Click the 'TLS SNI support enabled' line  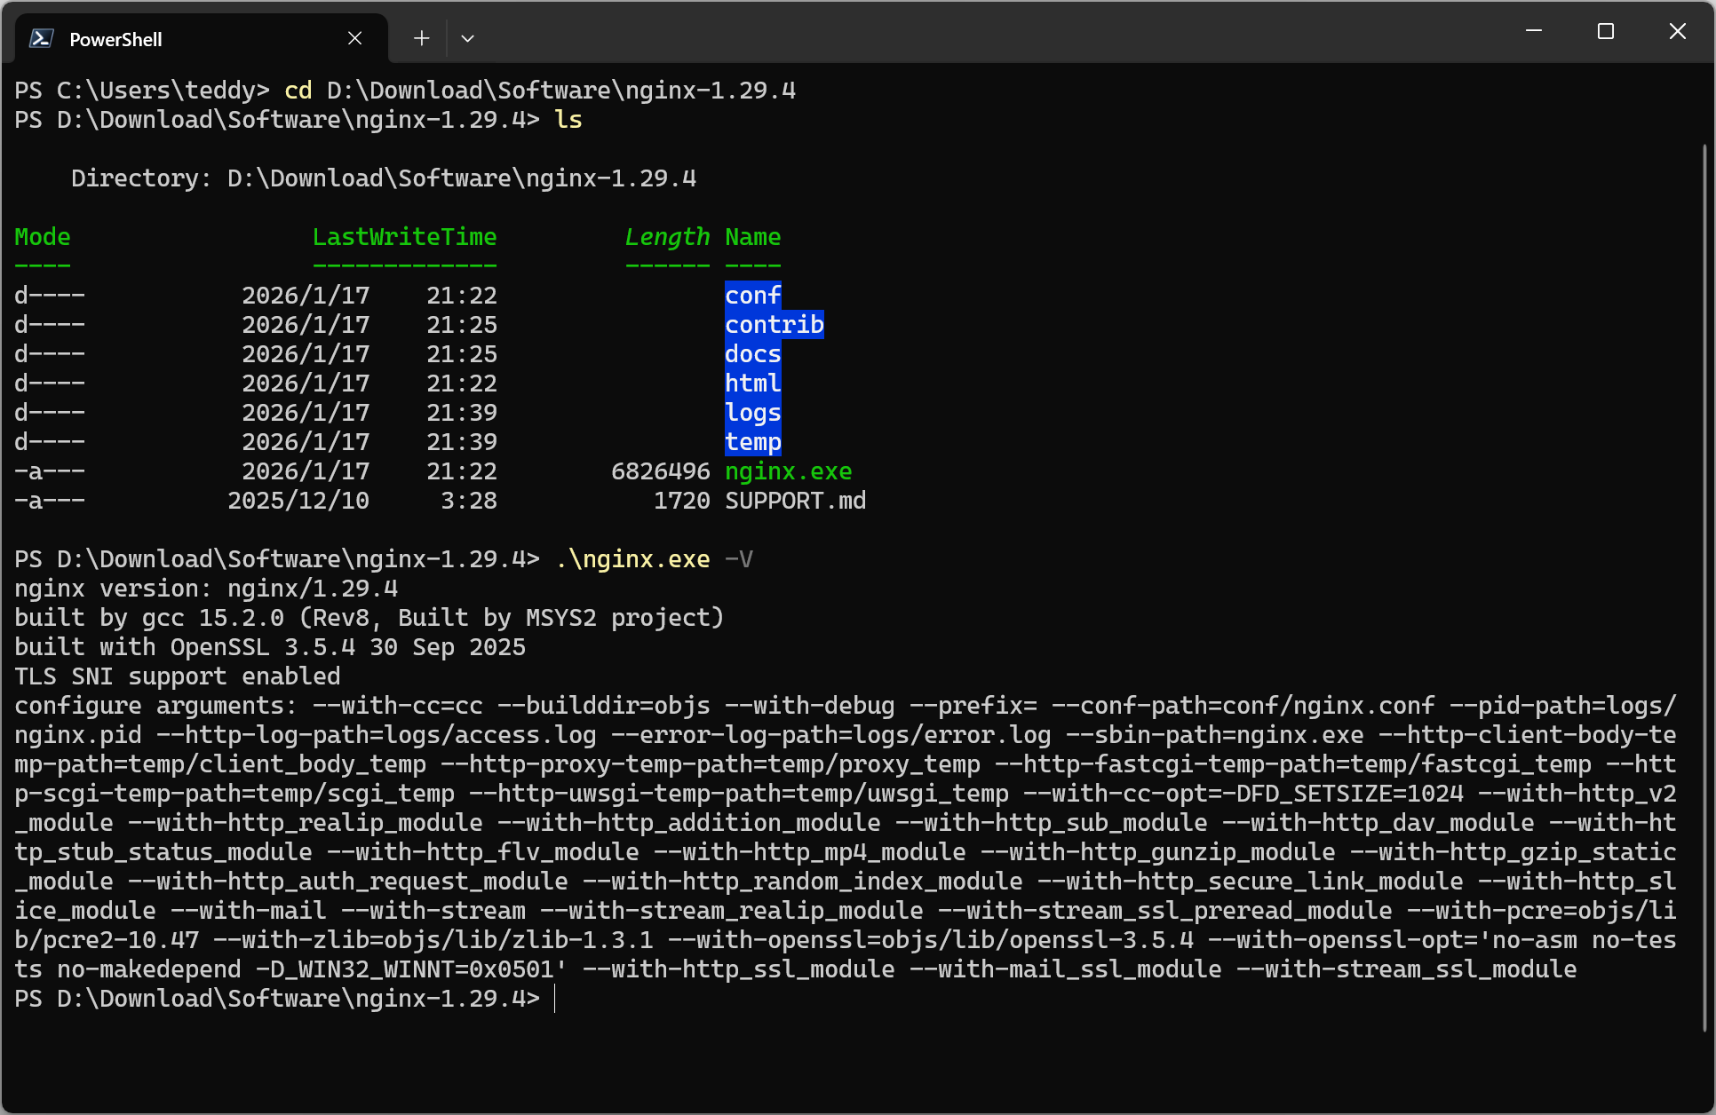click(178, 676)
